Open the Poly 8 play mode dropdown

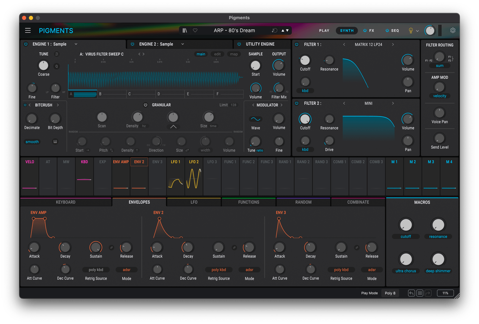[x=390, y=293]
